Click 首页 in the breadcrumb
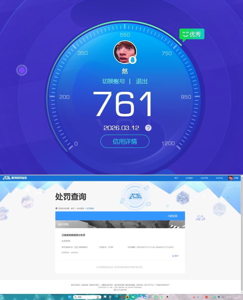The image size is (243, 300). coord(73,208)
